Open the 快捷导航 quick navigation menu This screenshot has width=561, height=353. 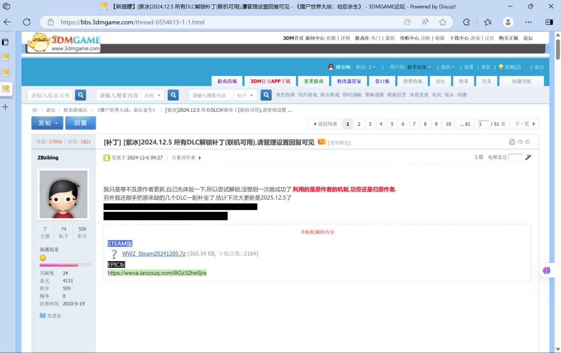[521, 81]
